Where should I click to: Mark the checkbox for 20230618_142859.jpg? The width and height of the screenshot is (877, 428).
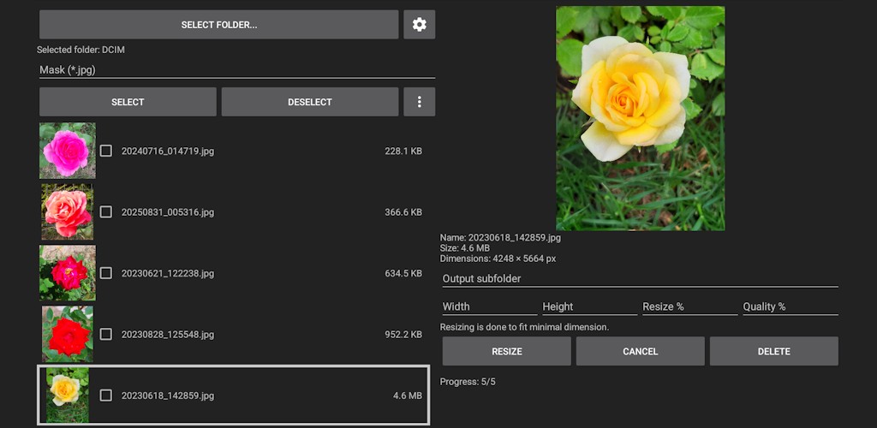click(106, 395)
